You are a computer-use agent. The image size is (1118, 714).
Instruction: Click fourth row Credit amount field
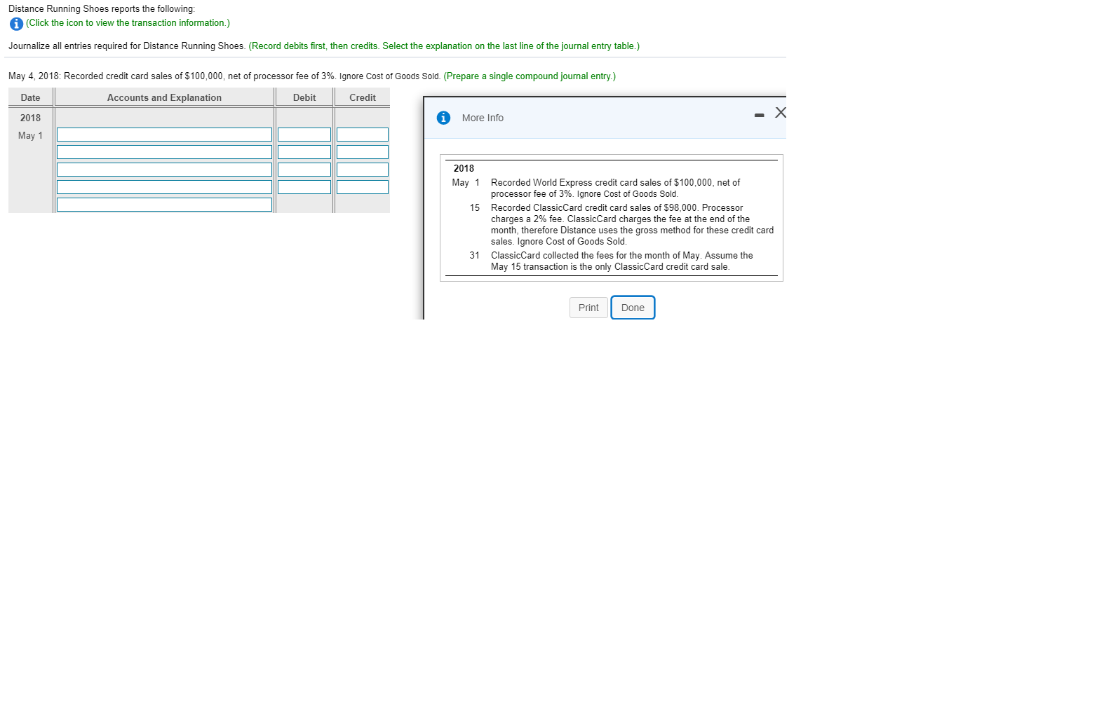click(x=363, y=187)
